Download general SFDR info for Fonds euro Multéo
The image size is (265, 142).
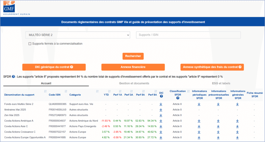point(238,104)
